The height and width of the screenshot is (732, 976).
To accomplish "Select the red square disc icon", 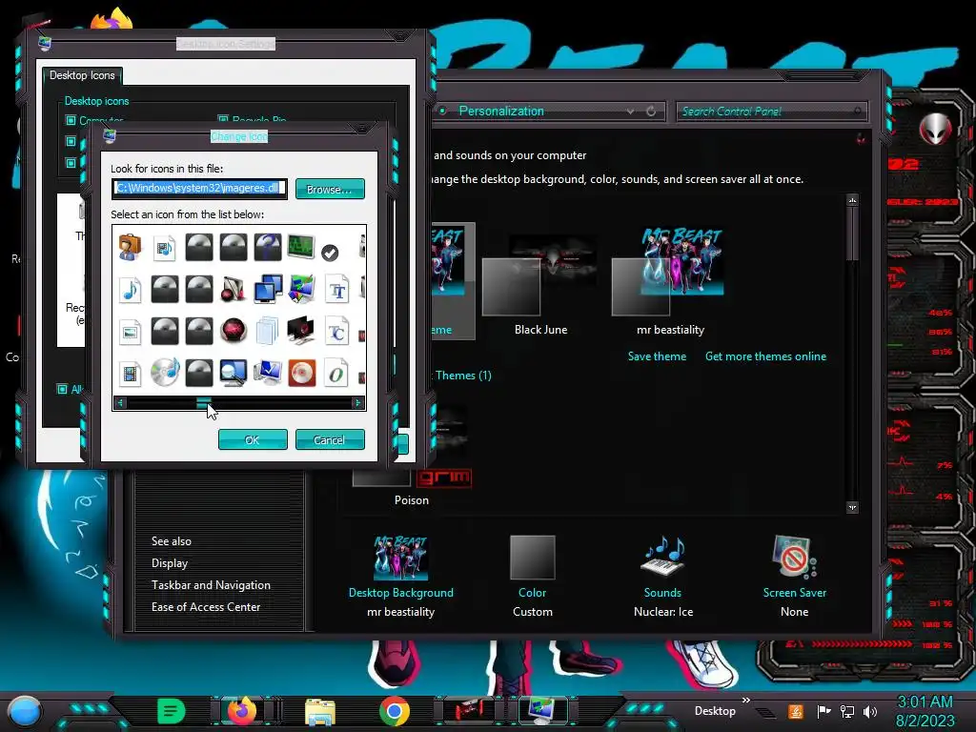I will coord(301,373).
